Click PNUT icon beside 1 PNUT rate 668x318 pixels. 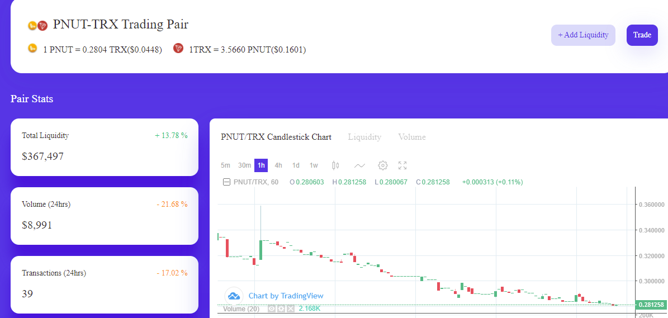tap(32, 48)
